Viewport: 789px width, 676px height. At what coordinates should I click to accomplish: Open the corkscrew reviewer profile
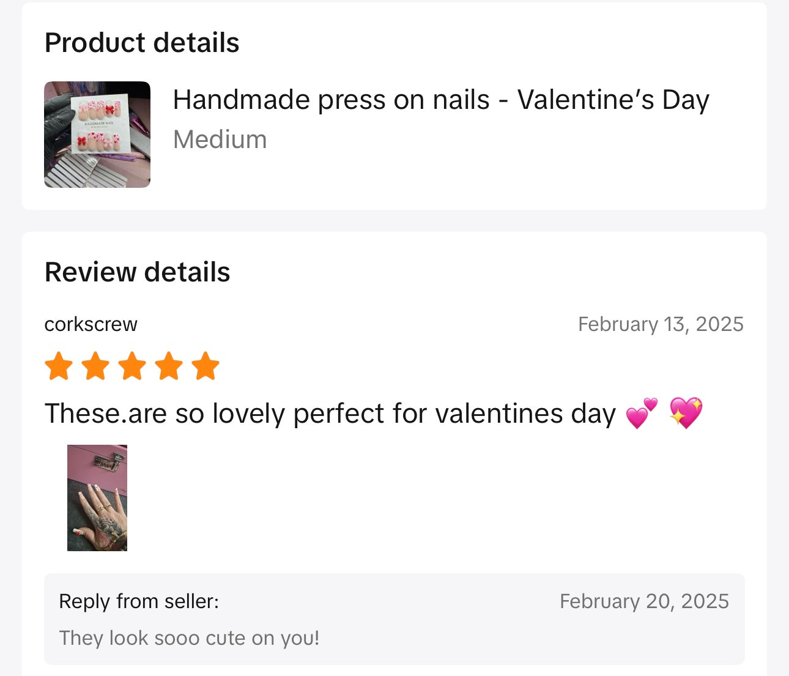click(x=91, y=324)
